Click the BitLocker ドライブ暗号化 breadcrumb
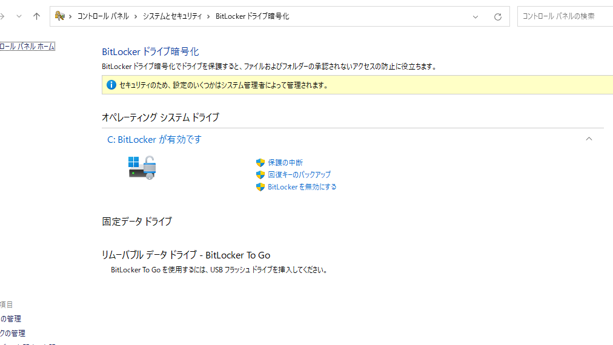The height and width of the screenshot is (345, 613). pyautogui.click(x=252, y=16)
